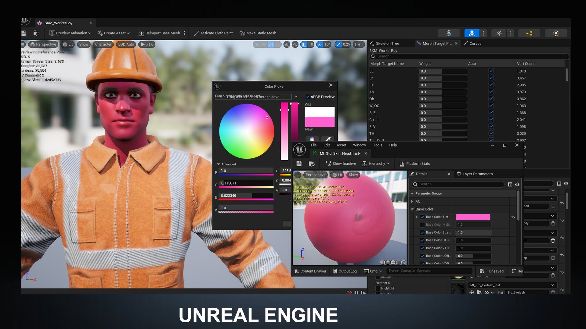
Task: Uncheck Auto for morph target Oh
Action: (491, 99)
